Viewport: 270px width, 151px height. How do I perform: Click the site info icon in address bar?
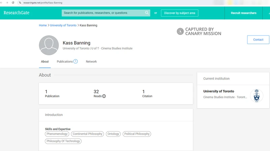pos(20,2)
